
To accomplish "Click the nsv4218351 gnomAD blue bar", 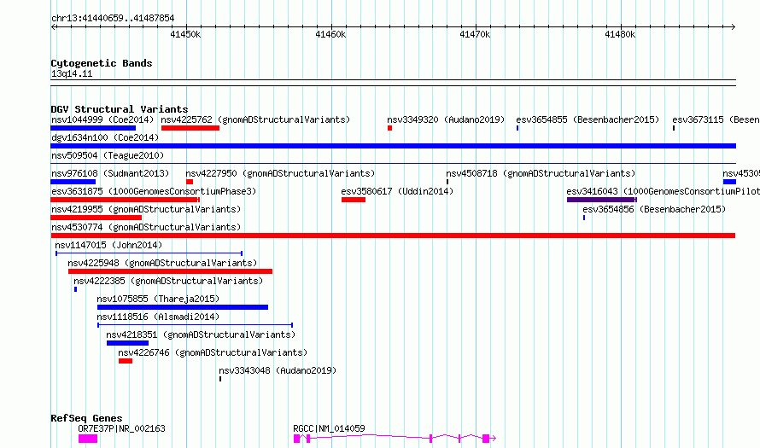I will tap(127, 343).
